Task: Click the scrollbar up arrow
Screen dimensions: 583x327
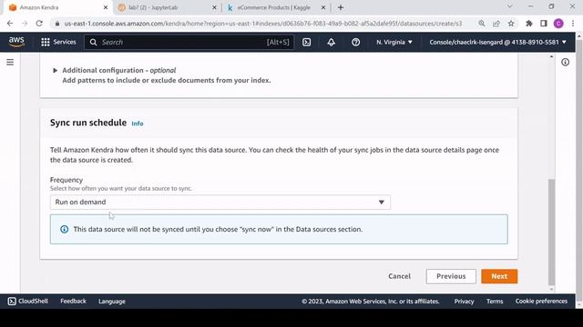Action: [x=551, y=56]
